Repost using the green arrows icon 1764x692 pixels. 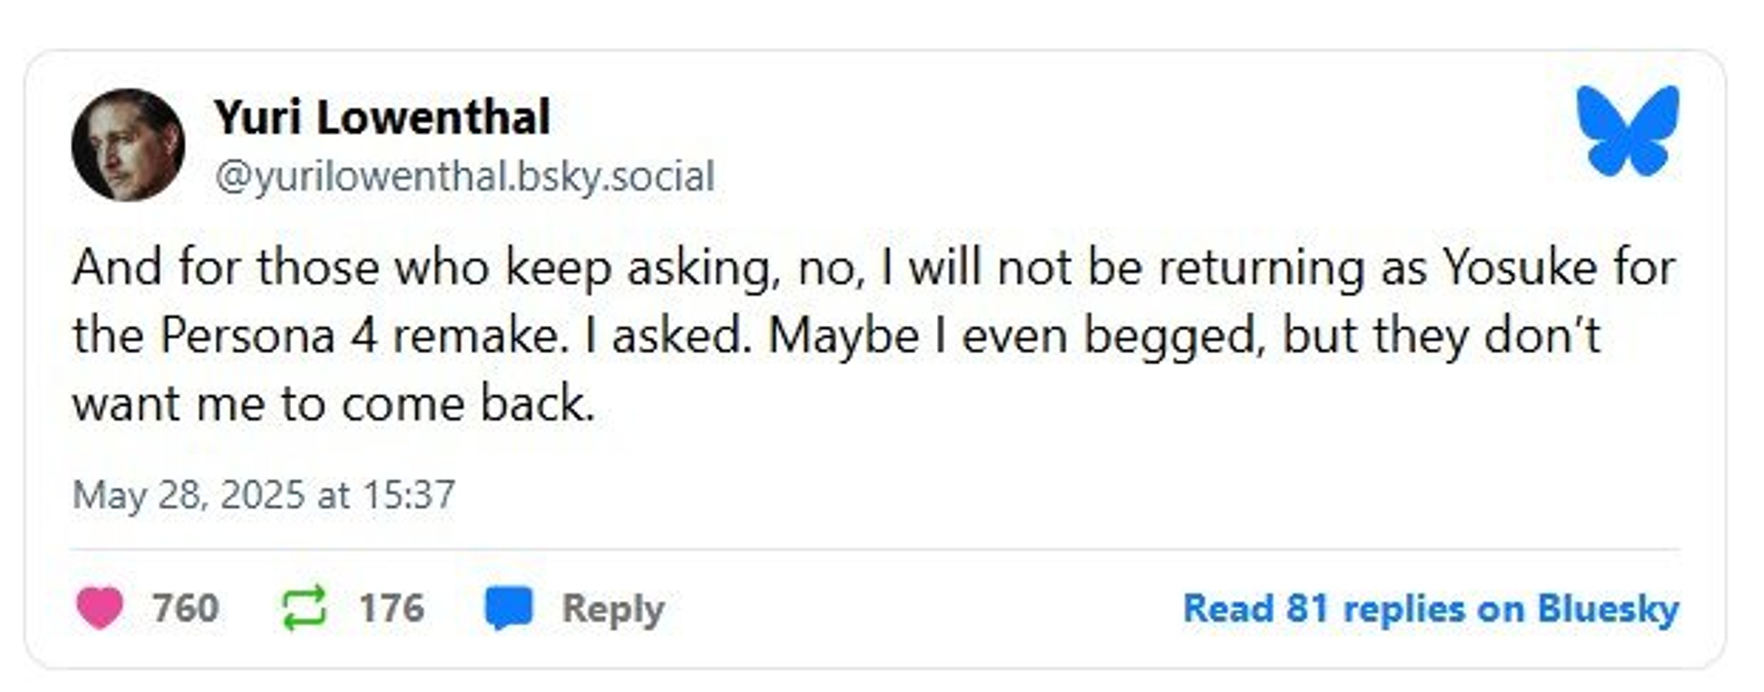point(304,608)
